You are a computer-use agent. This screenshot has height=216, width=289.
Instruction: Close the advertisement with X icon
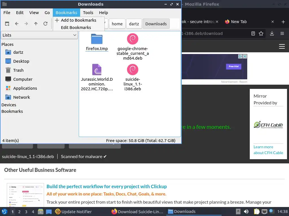tap(245, 56)
